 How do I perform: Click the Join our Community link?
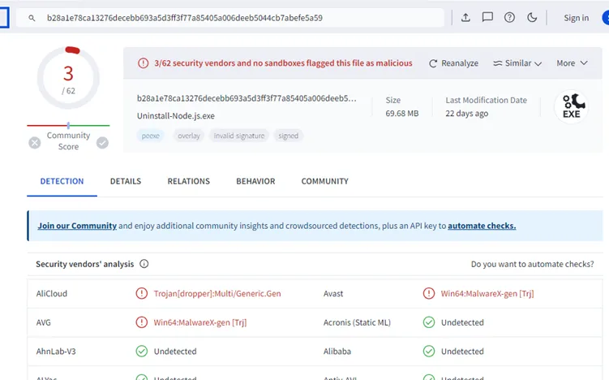77,226
